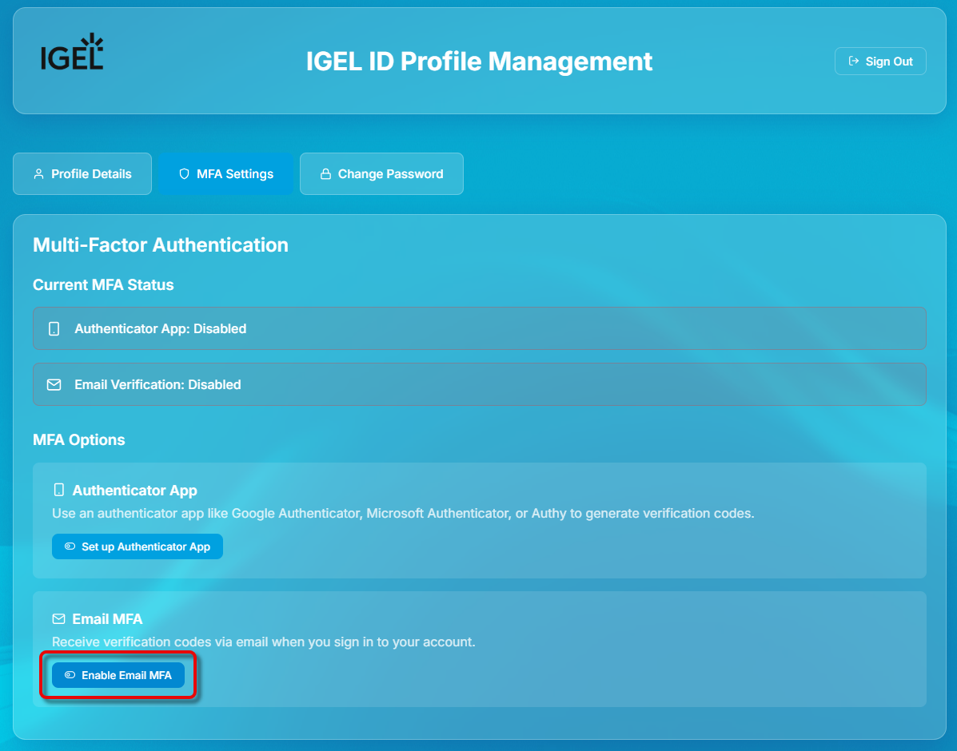Click the Email Verification: Disabled status row

[x=479, y=384]
